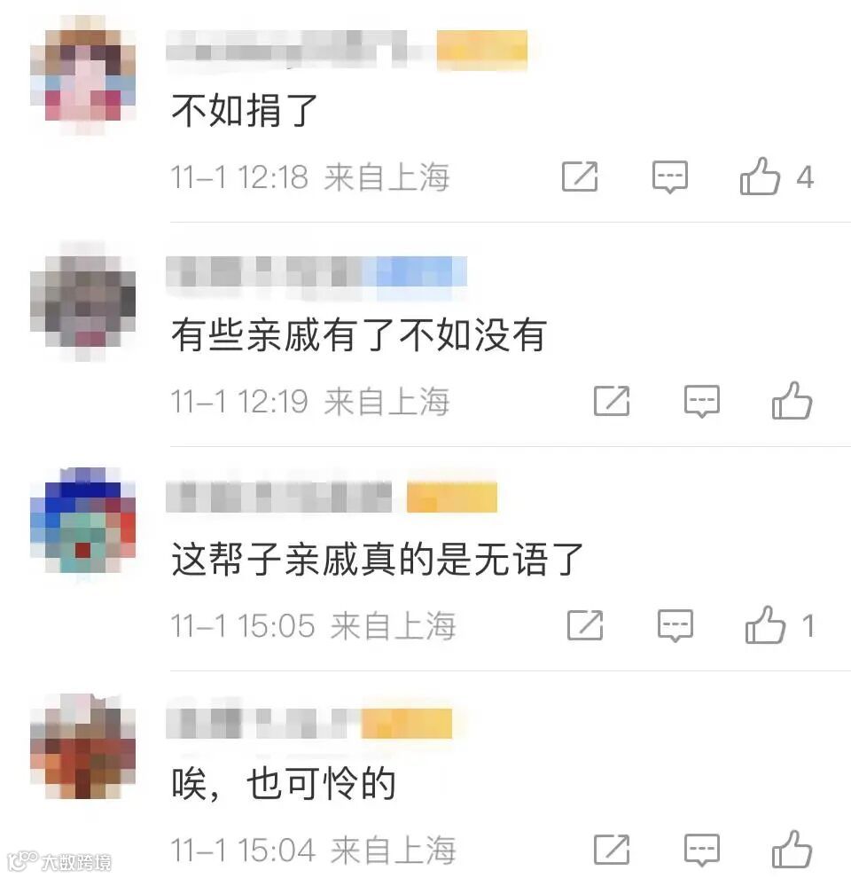Like the comment '唉，也可怜的'
The width and height of the screenshot is (851, 878).
tap(792, 849)
